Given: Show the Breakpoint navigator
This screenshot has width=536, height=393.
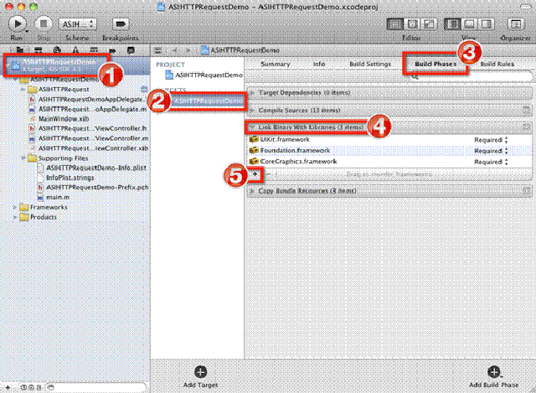Looking at the screenshot, I should pos(112,50).
